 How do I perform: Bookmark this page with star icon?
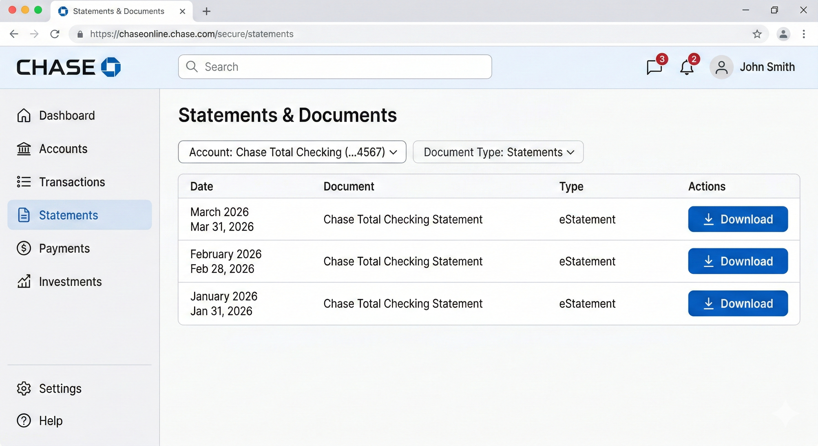point(757,34)
